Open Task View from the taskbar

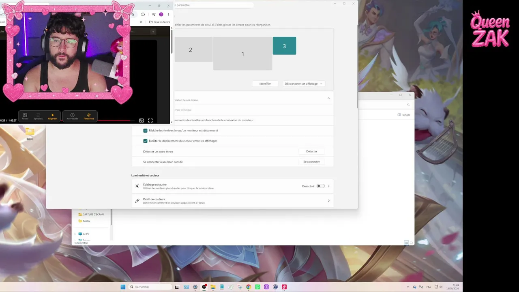tap(177, 287)
